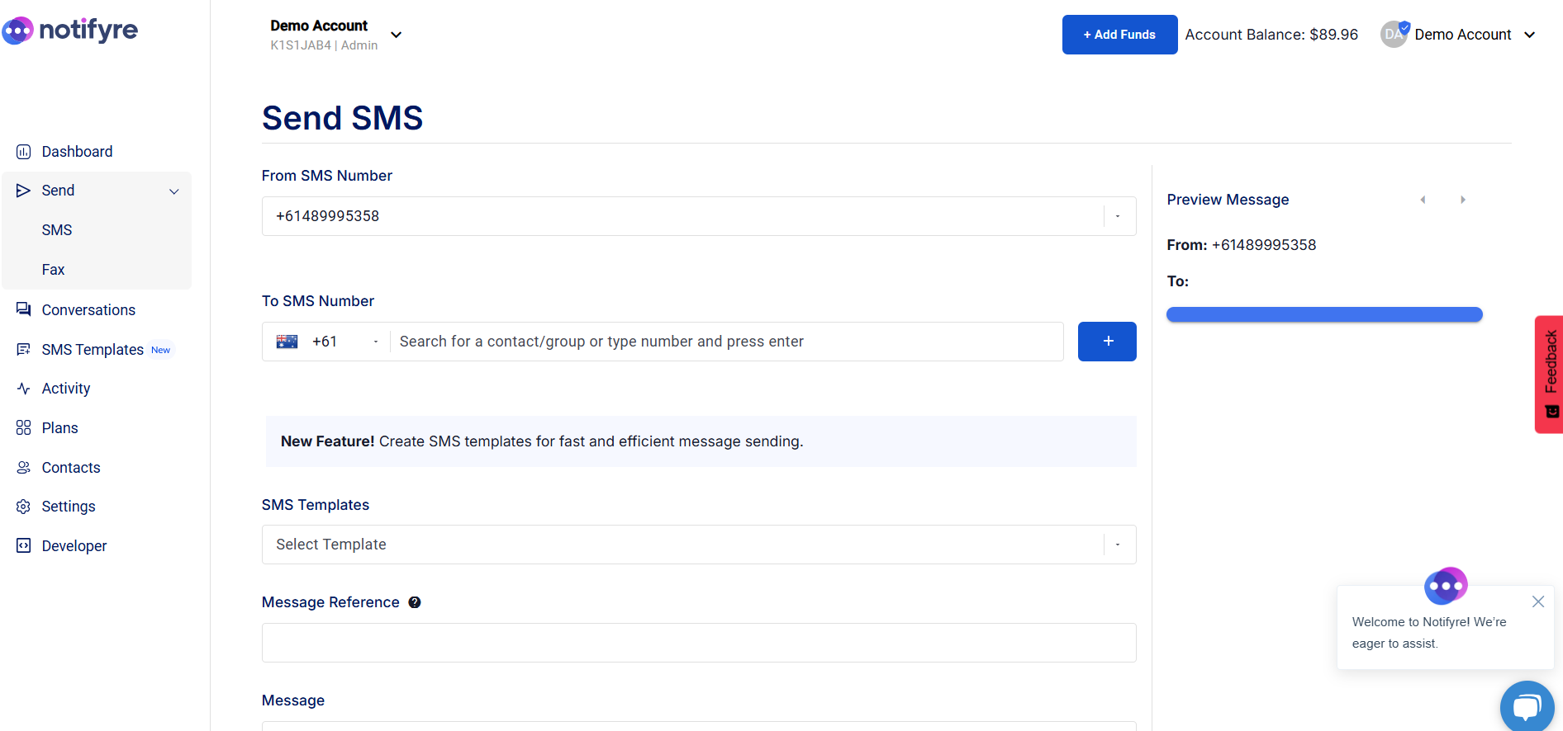The height and width of the screenshot is (731, 1563).
Task: Open Conversations page
Action: click(88, 310)
